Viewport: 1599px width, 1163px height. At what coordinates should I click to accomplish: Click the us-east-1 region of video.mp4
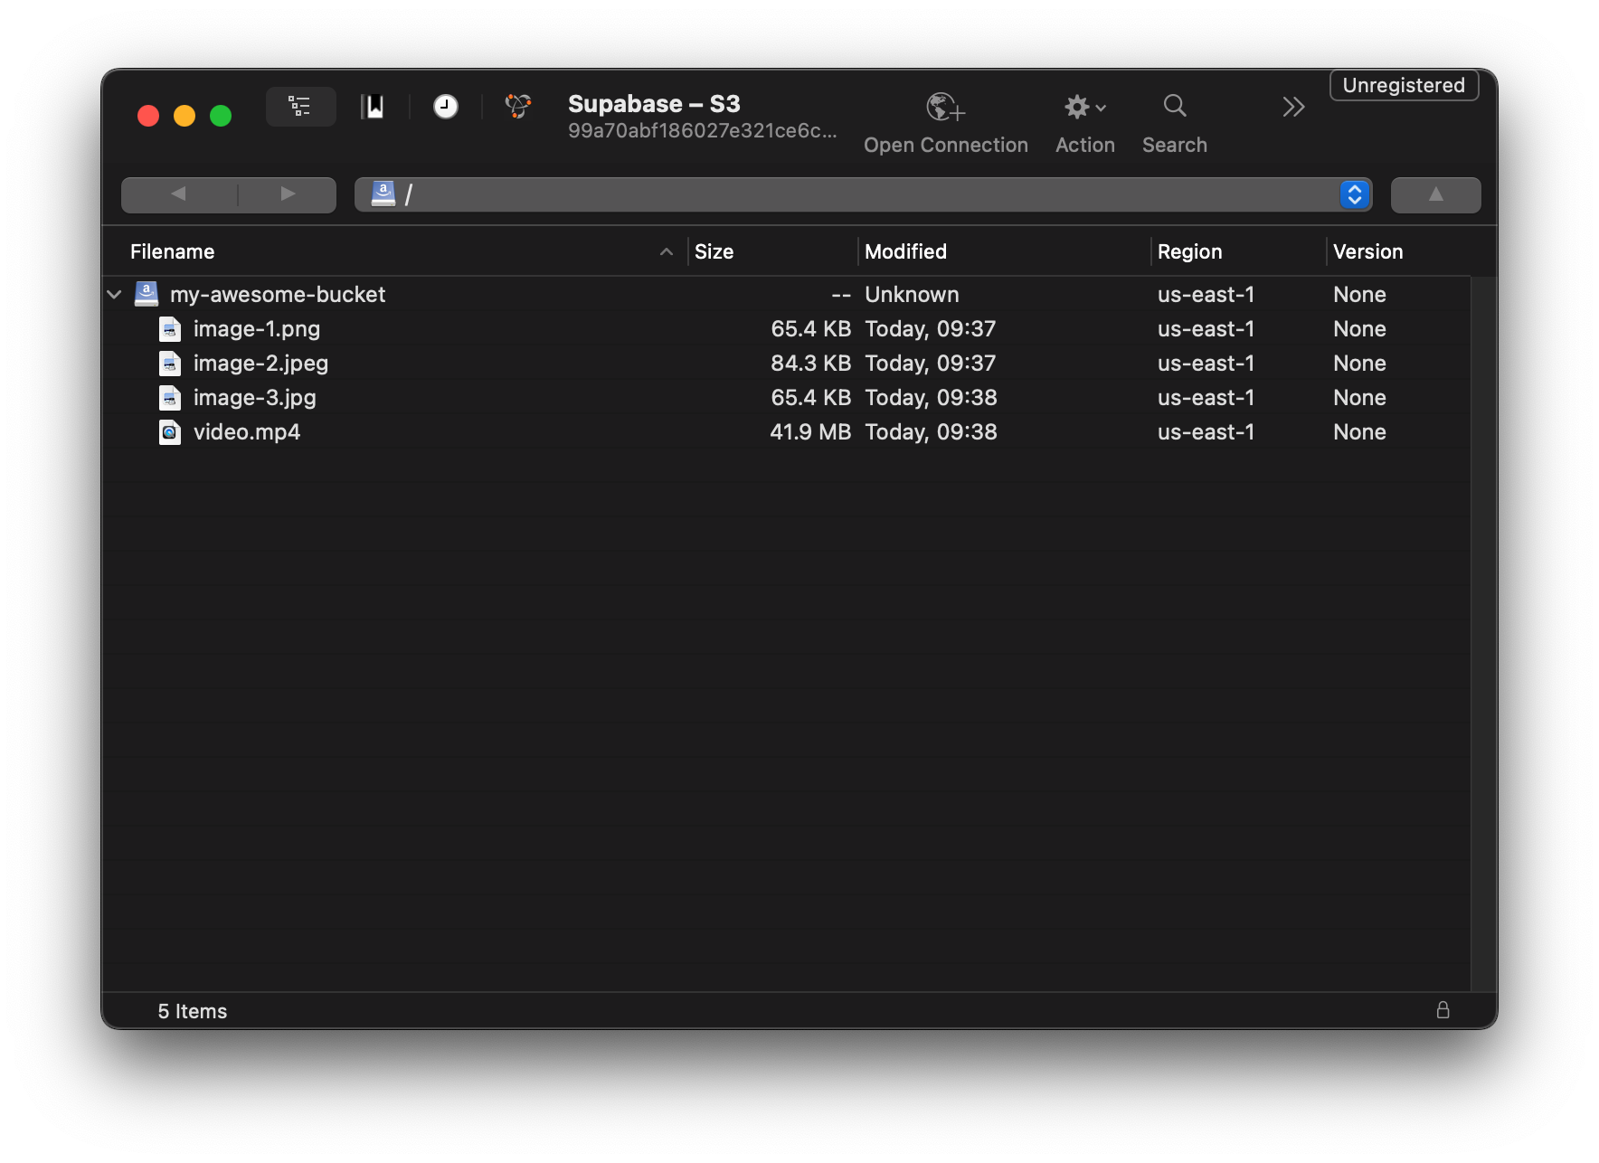[x=1206, y=432]
